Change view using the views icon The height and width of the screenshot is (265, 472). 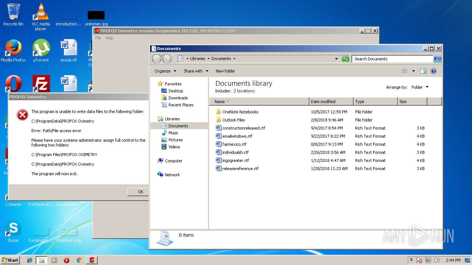click(x=405, y=71)
